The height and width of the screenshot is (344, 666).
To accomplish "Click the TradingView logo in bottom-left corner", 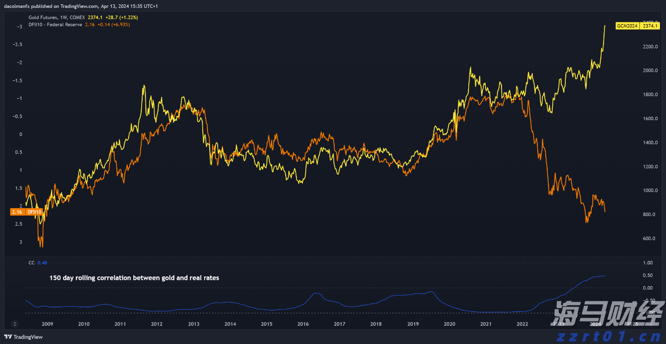I will (23, 337).
